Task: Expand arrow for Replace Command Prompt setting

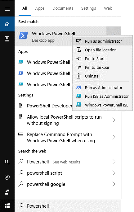Action: (114, 137)
